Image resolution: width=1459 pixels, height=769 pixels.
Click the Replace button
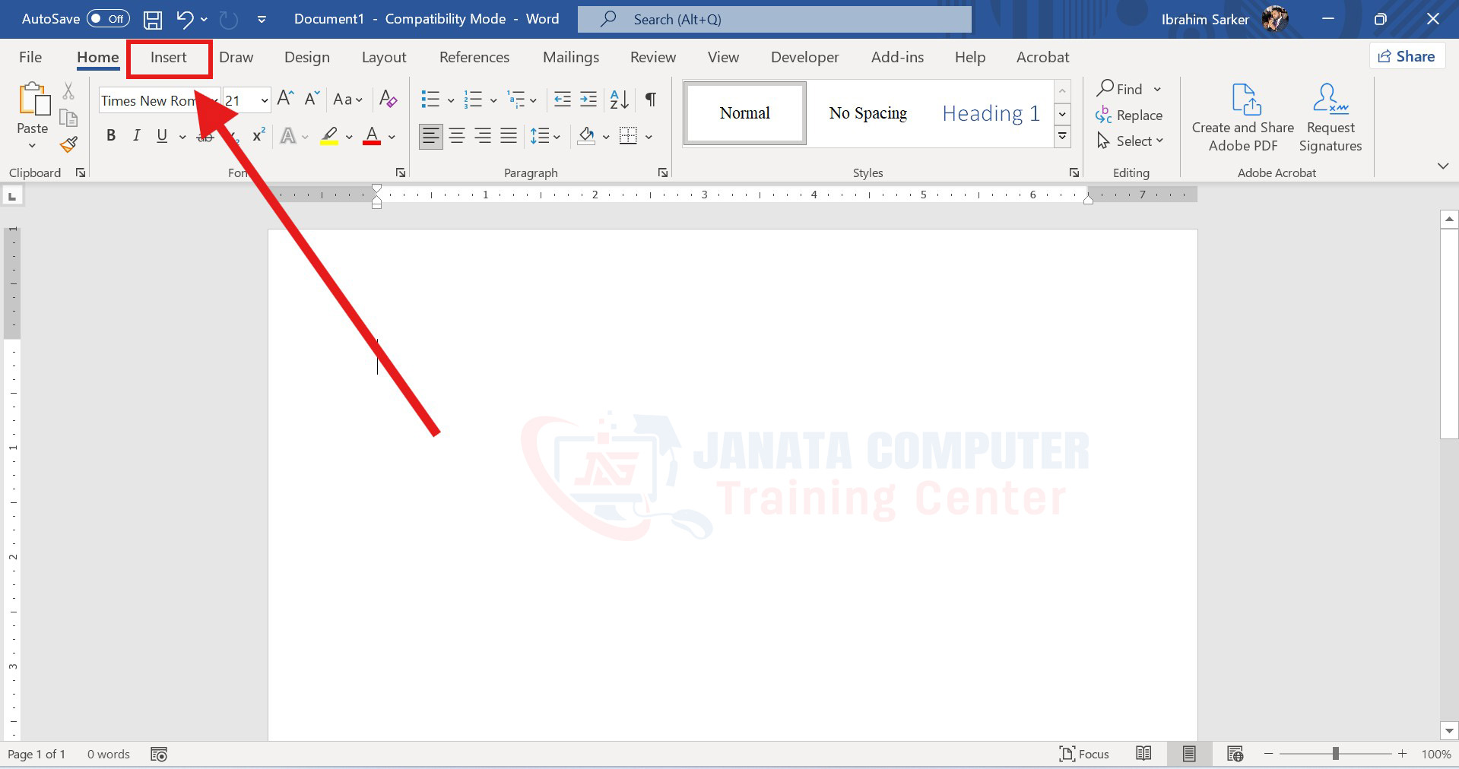pos(1129,116)
